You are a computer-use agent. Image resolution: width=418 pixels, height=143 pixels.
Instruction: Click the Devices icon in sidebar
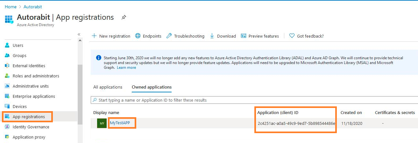coord(7,106)
